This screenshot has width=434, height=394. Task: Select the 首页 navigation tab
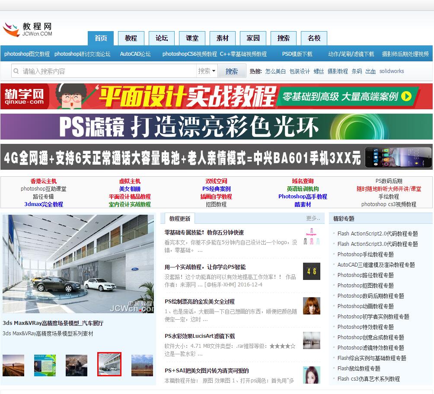coord(101,38)
